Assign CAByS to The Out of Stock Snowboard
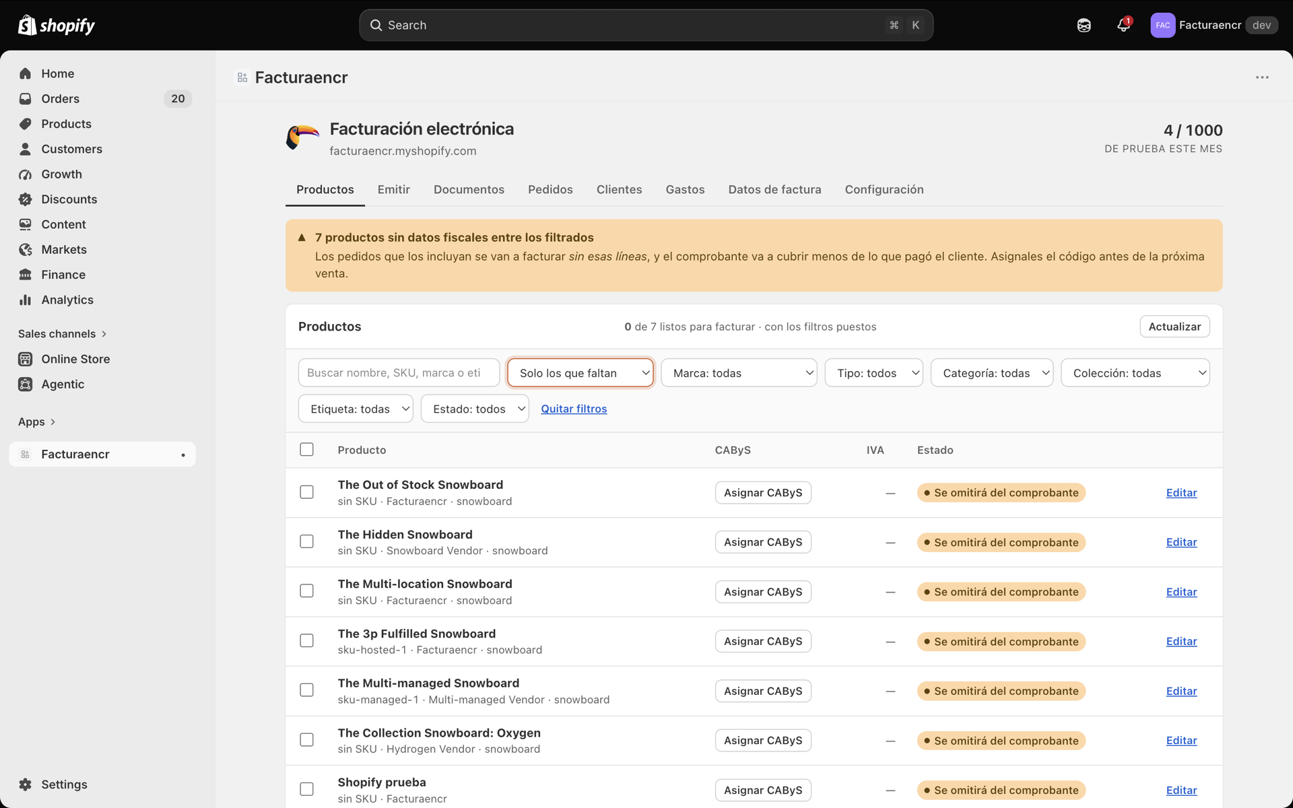This screenshot has height=808, width=1293. [763, 493]
